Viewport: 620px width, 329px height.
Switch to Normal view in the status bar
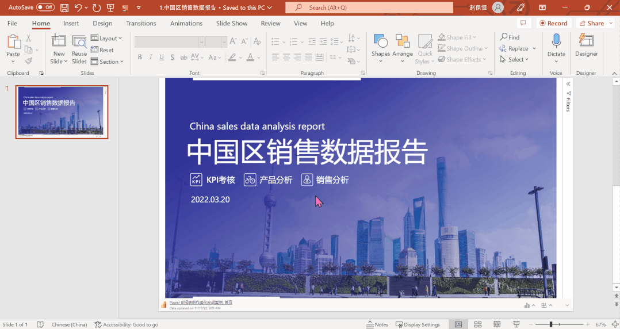[458, 324]
